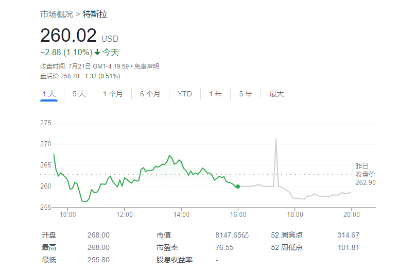Click the green 16:00 closing marker dot
This screenshot has width=398, height=270.
[x=238, y=187]
